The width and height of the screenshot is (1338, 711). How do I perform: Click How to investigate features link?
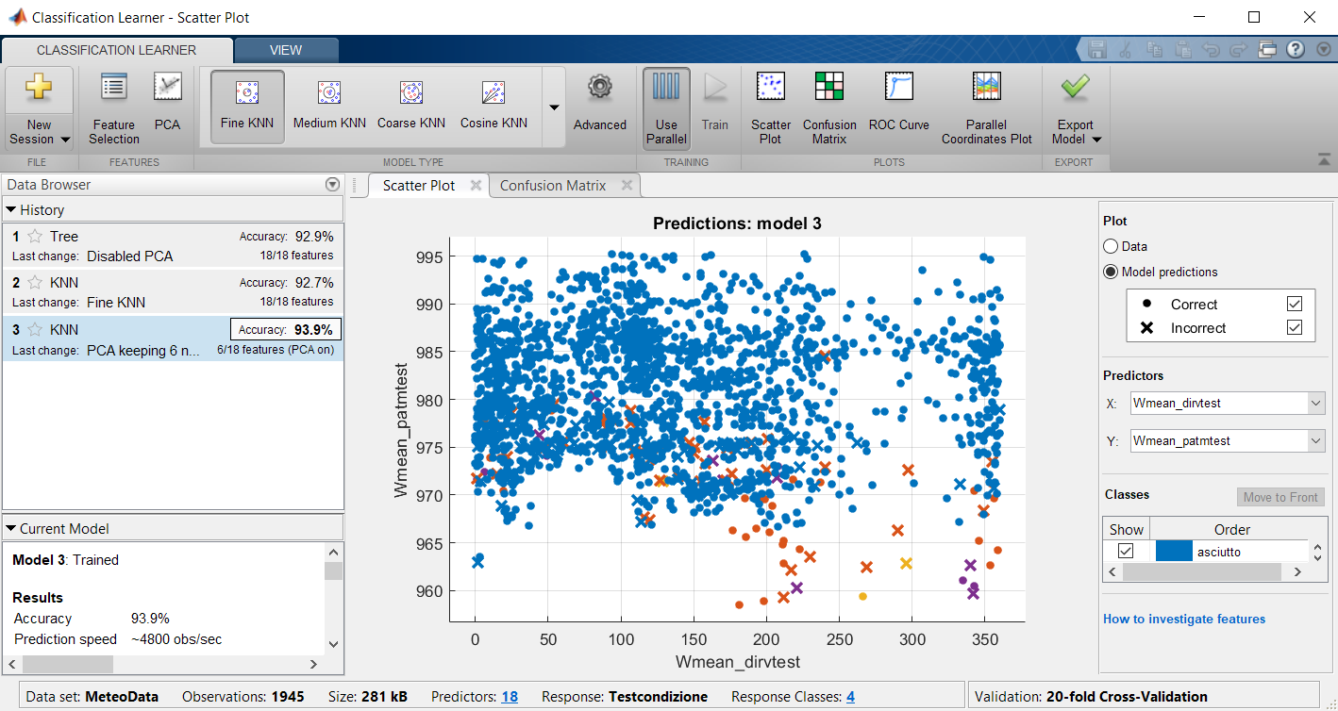click(1184, 619)
